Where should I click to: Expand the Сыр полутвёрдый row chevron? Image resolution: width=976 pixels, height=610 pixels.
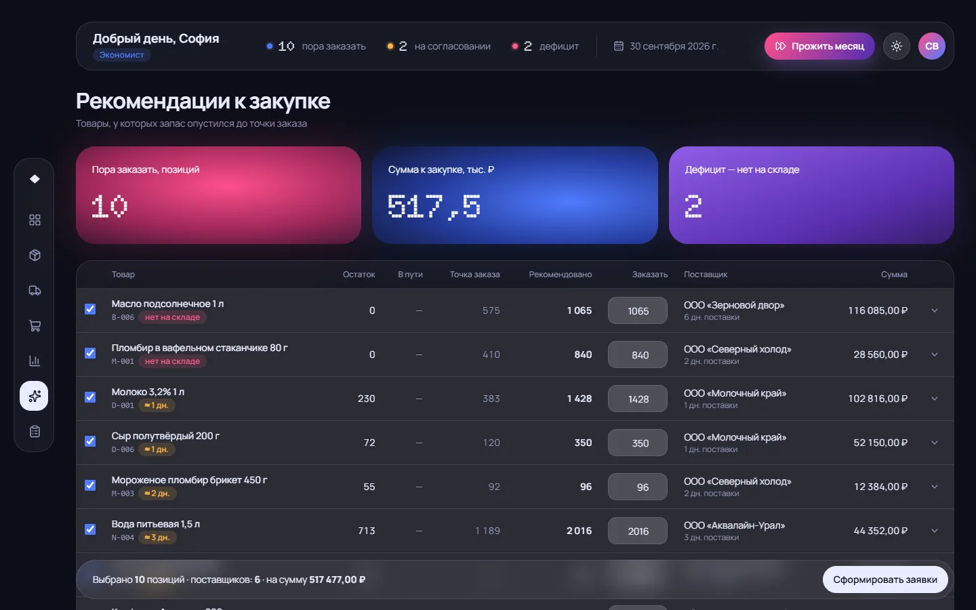click(x=935, y=443)
